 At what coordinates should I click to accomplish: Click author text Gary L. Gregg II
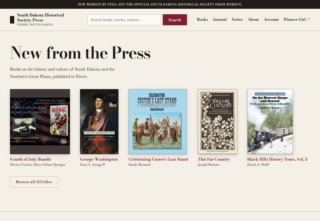point(92,165)
